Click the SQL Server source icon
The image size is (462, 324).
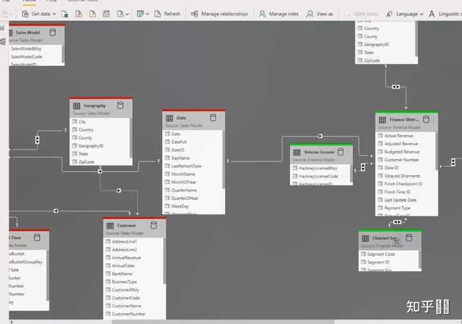[92, 14]
